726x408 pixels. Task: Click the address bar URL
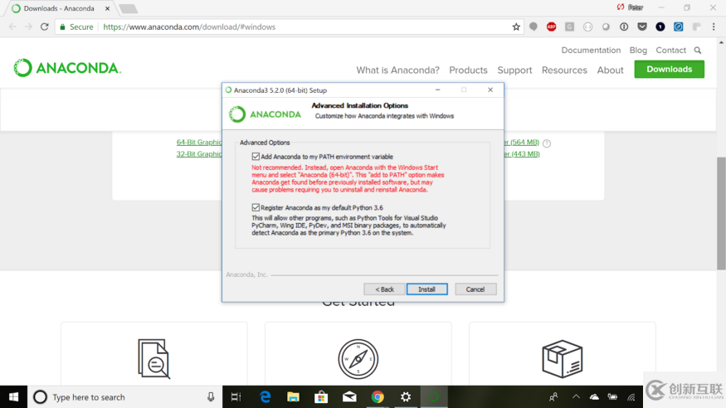click(189, 27)
